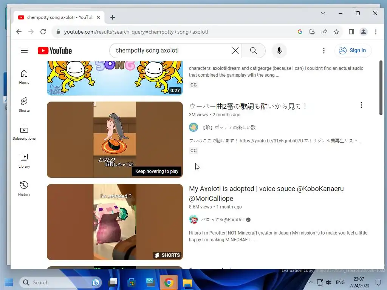Open the 【珍】ポッティの楽しい歌 channel name
Viewport: 387px width, 290px height.
[x=229, y=128]
